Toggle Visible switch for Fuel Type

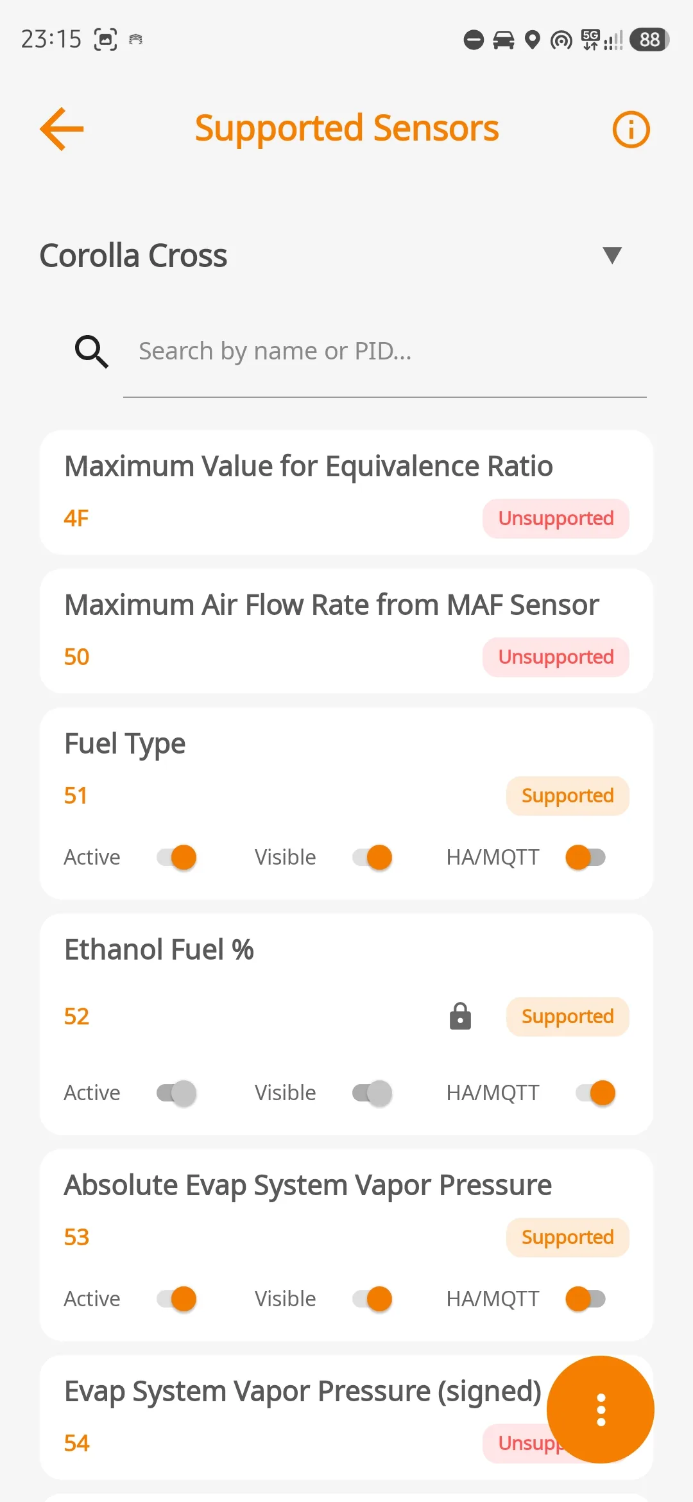[372, 858]
